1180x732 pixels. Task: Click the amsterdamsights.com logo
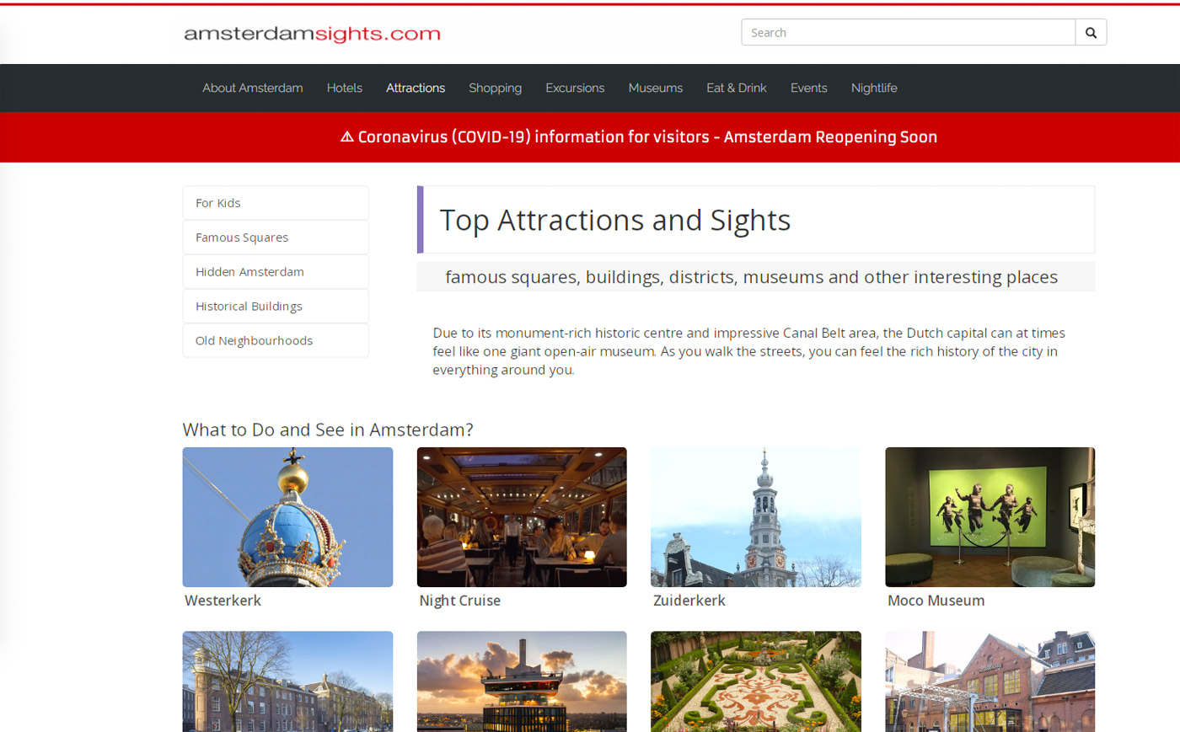coord(312,34)
